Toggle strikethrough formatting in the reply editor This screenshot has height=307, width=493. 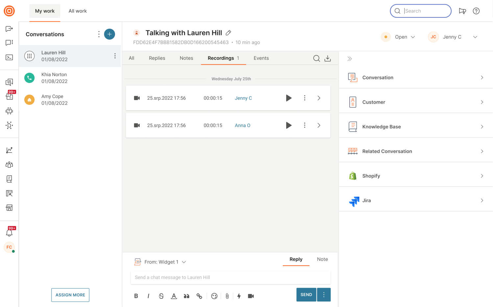point(161,296)
